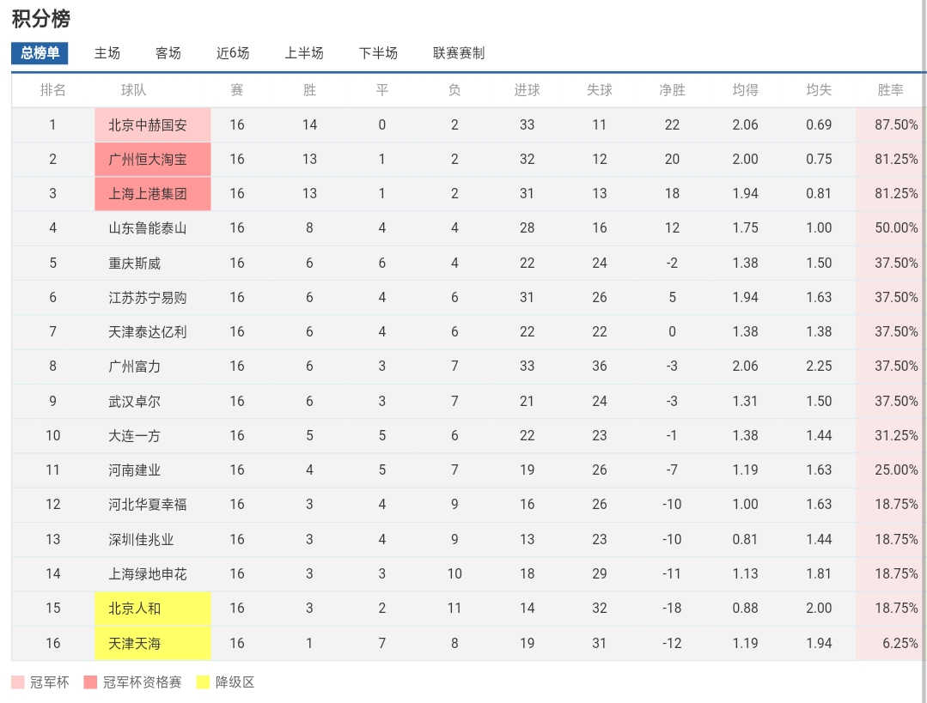
Task: Click the 0.69 average conceded cell
Action: 819,124
